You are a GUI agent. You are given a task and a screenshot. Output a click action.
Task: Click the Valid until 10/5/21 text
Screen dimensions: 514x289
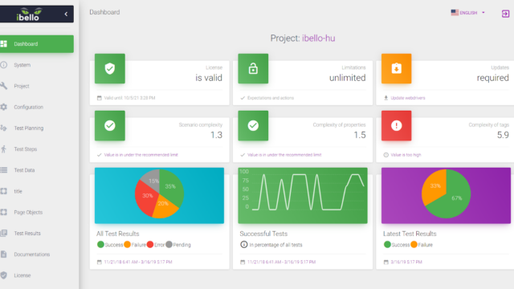click(x=129, y=98)
